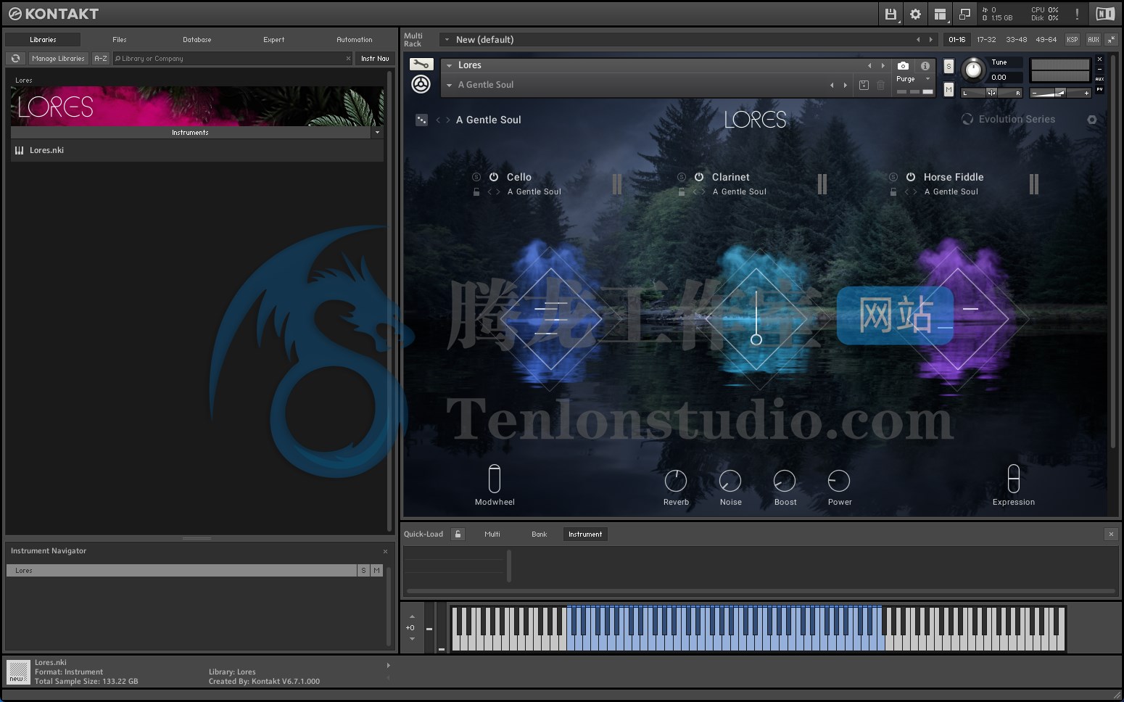The width and height of the screenshot is (1124, 702).
Task: Toggle the KSP button in the rack header
Action: click(x=1073, y=40)
